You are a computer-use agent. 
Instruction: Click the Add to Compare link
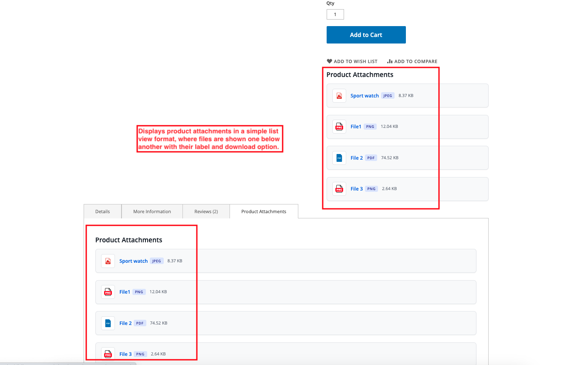point(412,61)
